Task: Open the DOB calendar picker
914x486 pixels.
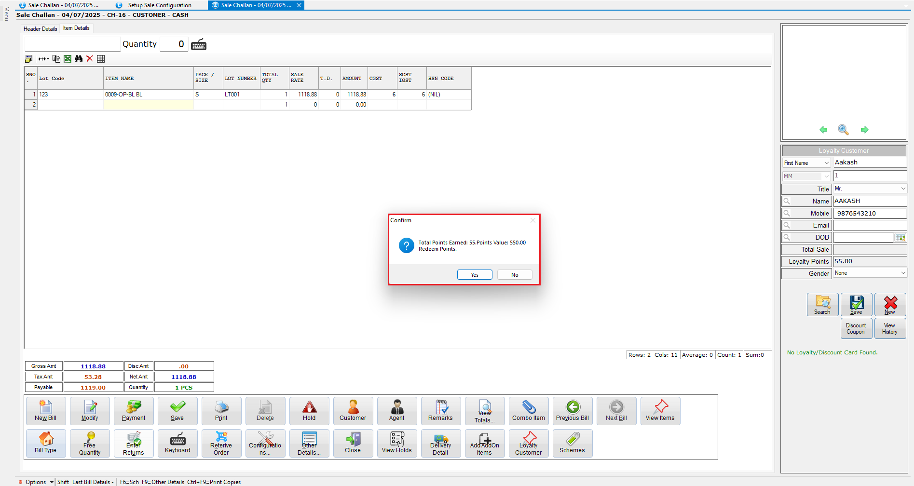Action: click(900, 237)
